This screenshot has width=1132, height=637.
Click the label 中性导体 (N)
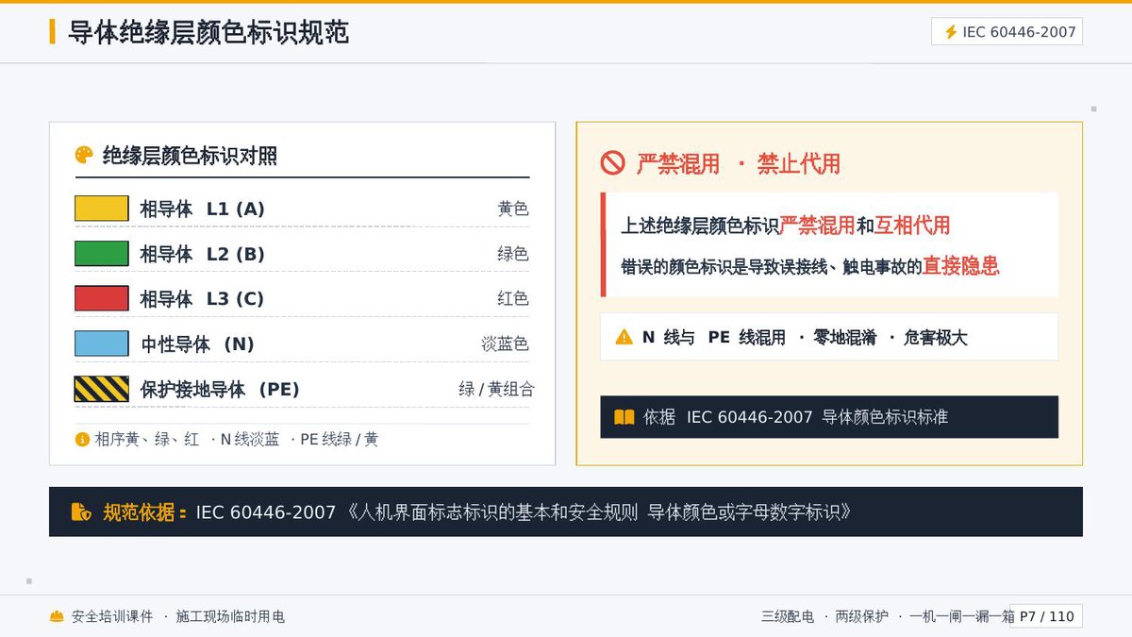(x=198, y=344)
